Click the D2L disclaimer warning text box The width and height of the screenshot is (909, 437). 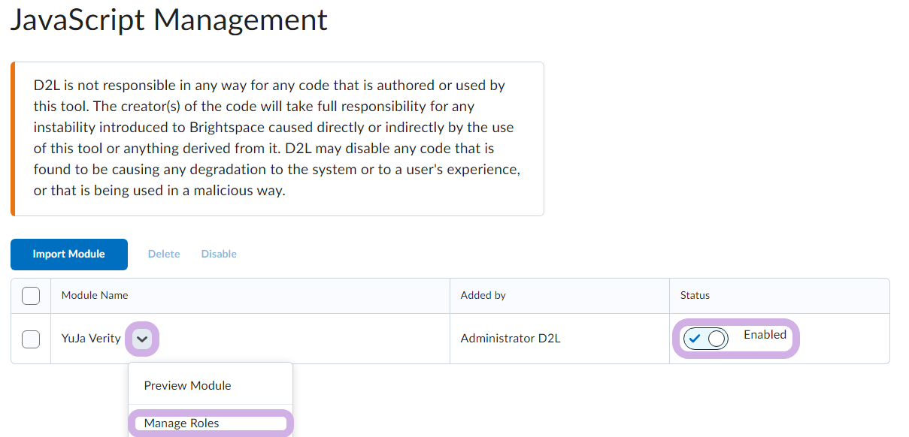[x=277, y=139]
